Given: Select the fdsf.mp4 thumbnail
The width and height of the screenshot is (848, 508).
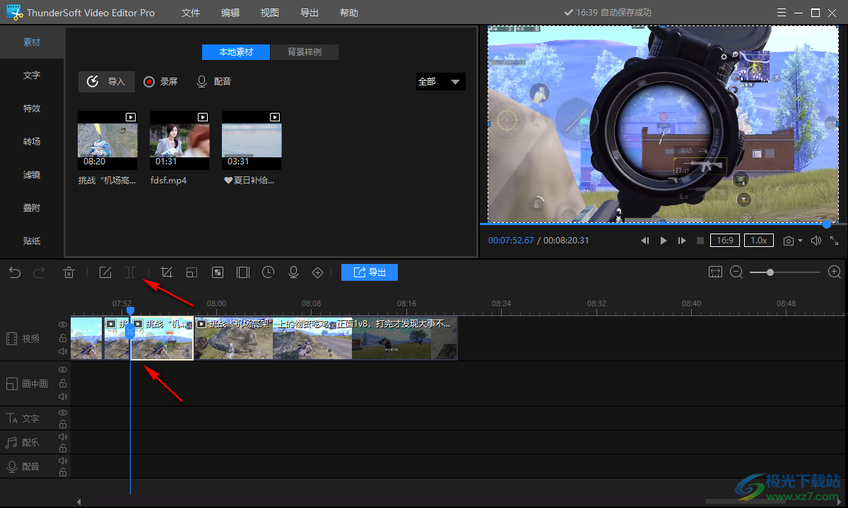Looking at the screenshot, I should point(179,140).
